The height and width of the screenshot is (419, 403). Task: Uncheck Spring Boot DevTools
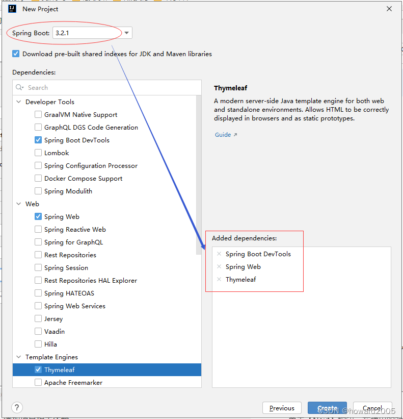[38, 140]
